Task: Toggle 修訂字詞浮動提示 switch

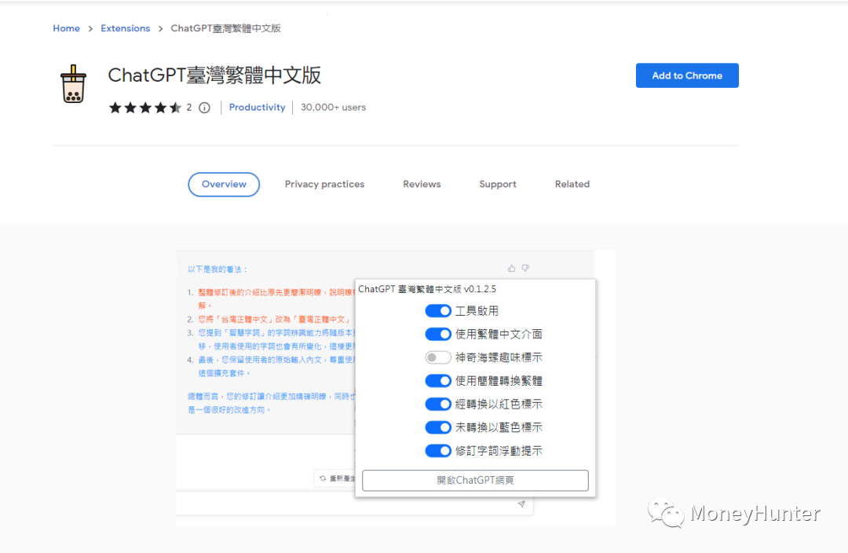Action: 438,450
